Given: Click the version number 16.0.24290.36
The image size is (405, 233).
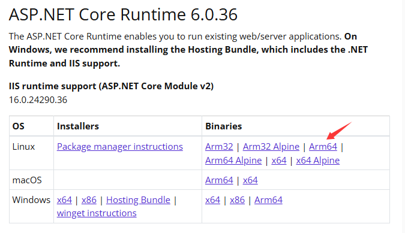Looking at the screenshot, I should pos(38,100).
